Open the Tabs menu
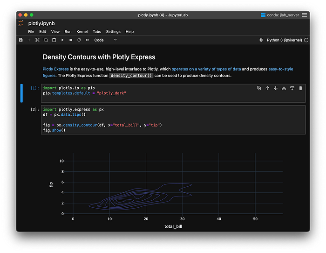The image size is (326, 253). tap(97, 32)
